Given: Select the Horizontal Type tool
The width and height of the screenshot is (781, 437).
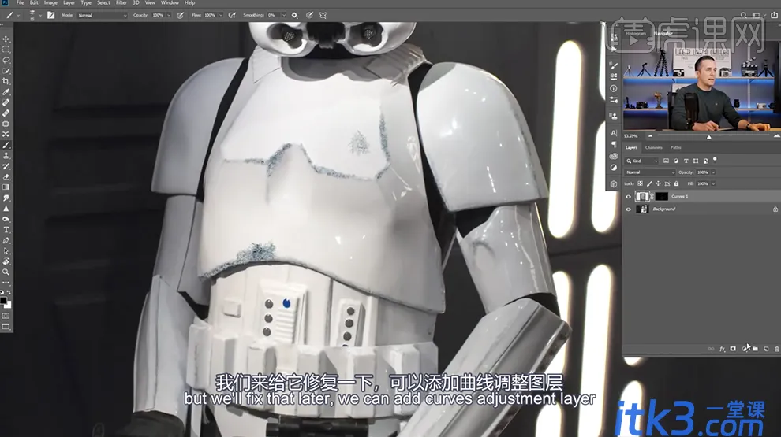Looking at the screenshot, I should tap(6, 230).
